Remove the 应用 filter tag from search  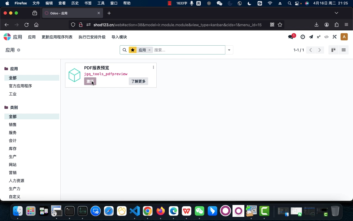click(x=149, y=50)
